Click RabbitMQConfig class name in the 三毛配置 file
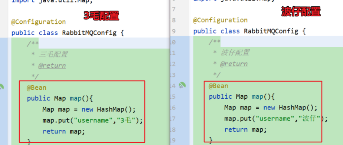343x145 pixels. pos(89,33)
